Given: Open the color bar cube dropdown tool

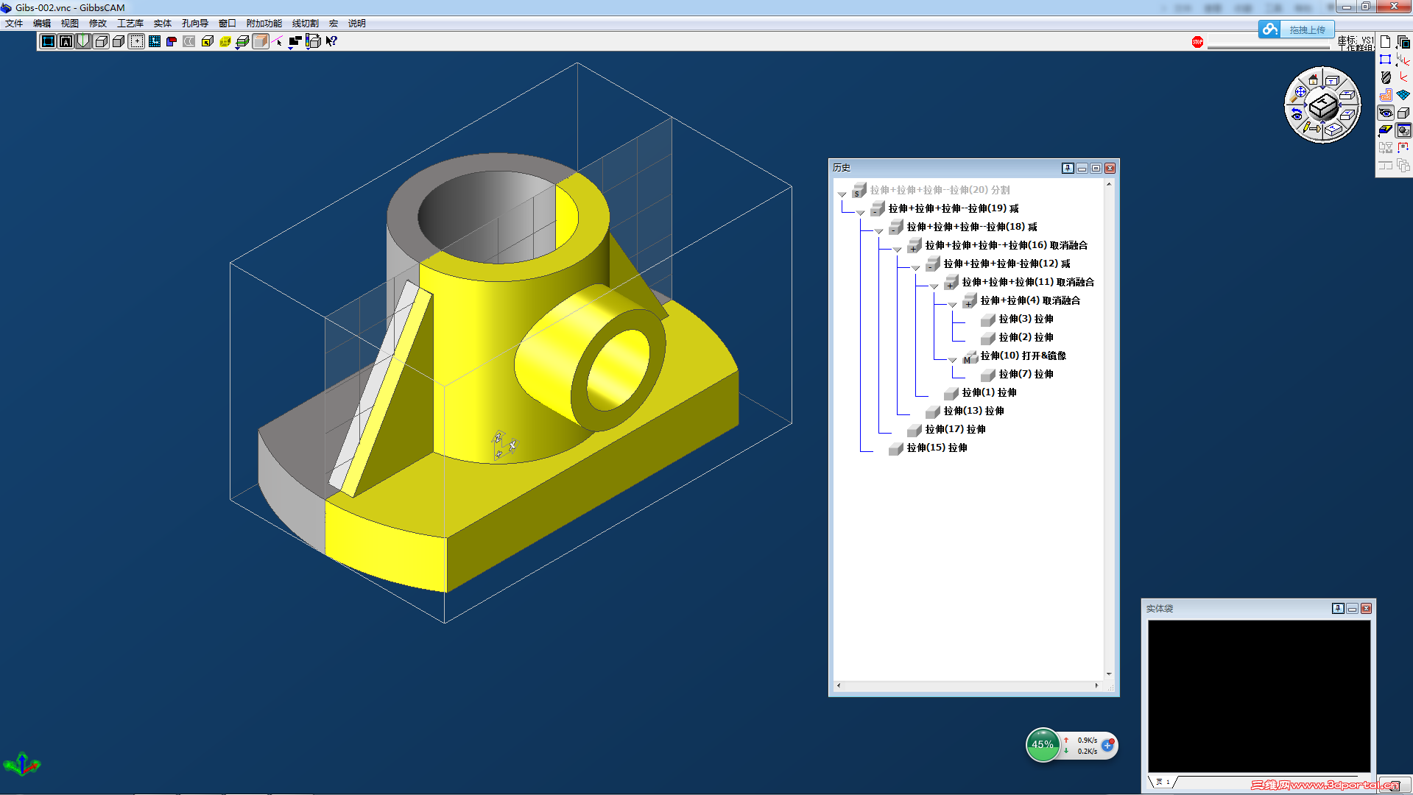Looking at the screenshot, I should pos(313,41).
